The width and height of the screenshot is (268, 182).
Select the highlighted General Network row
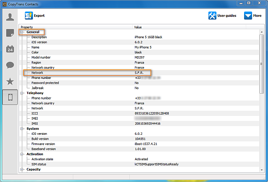[139, 73]
